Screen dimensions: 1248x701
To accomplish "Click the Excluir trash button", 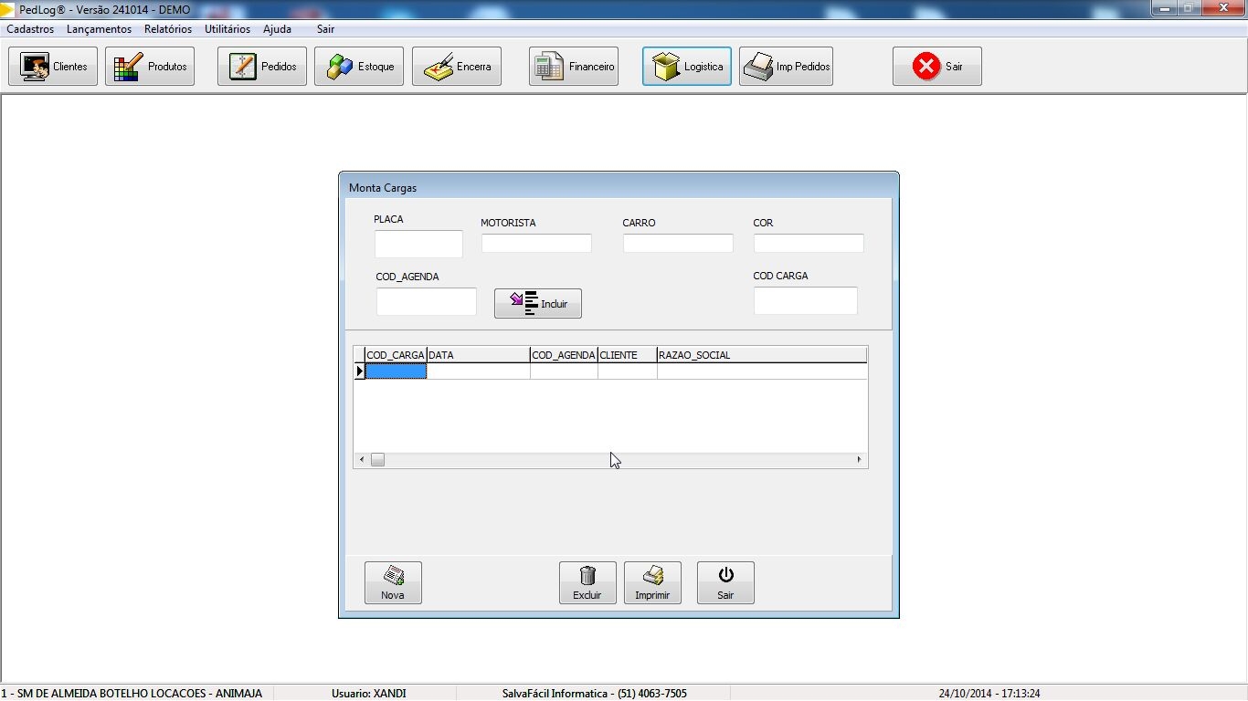I will 587,582.
